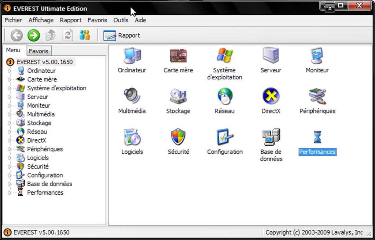Select Performances in the tree

(45, 193)
